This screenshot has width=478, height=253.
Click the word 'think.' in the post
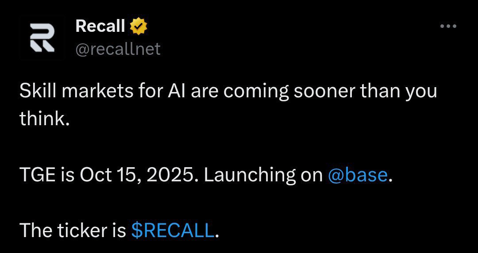tap(45, 119)
